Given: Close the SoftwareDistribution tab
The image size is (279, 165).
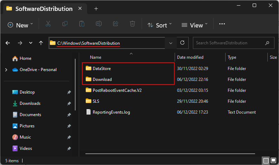Looking at the screenshot, I should pyautogui.click(x=80, y=8).
